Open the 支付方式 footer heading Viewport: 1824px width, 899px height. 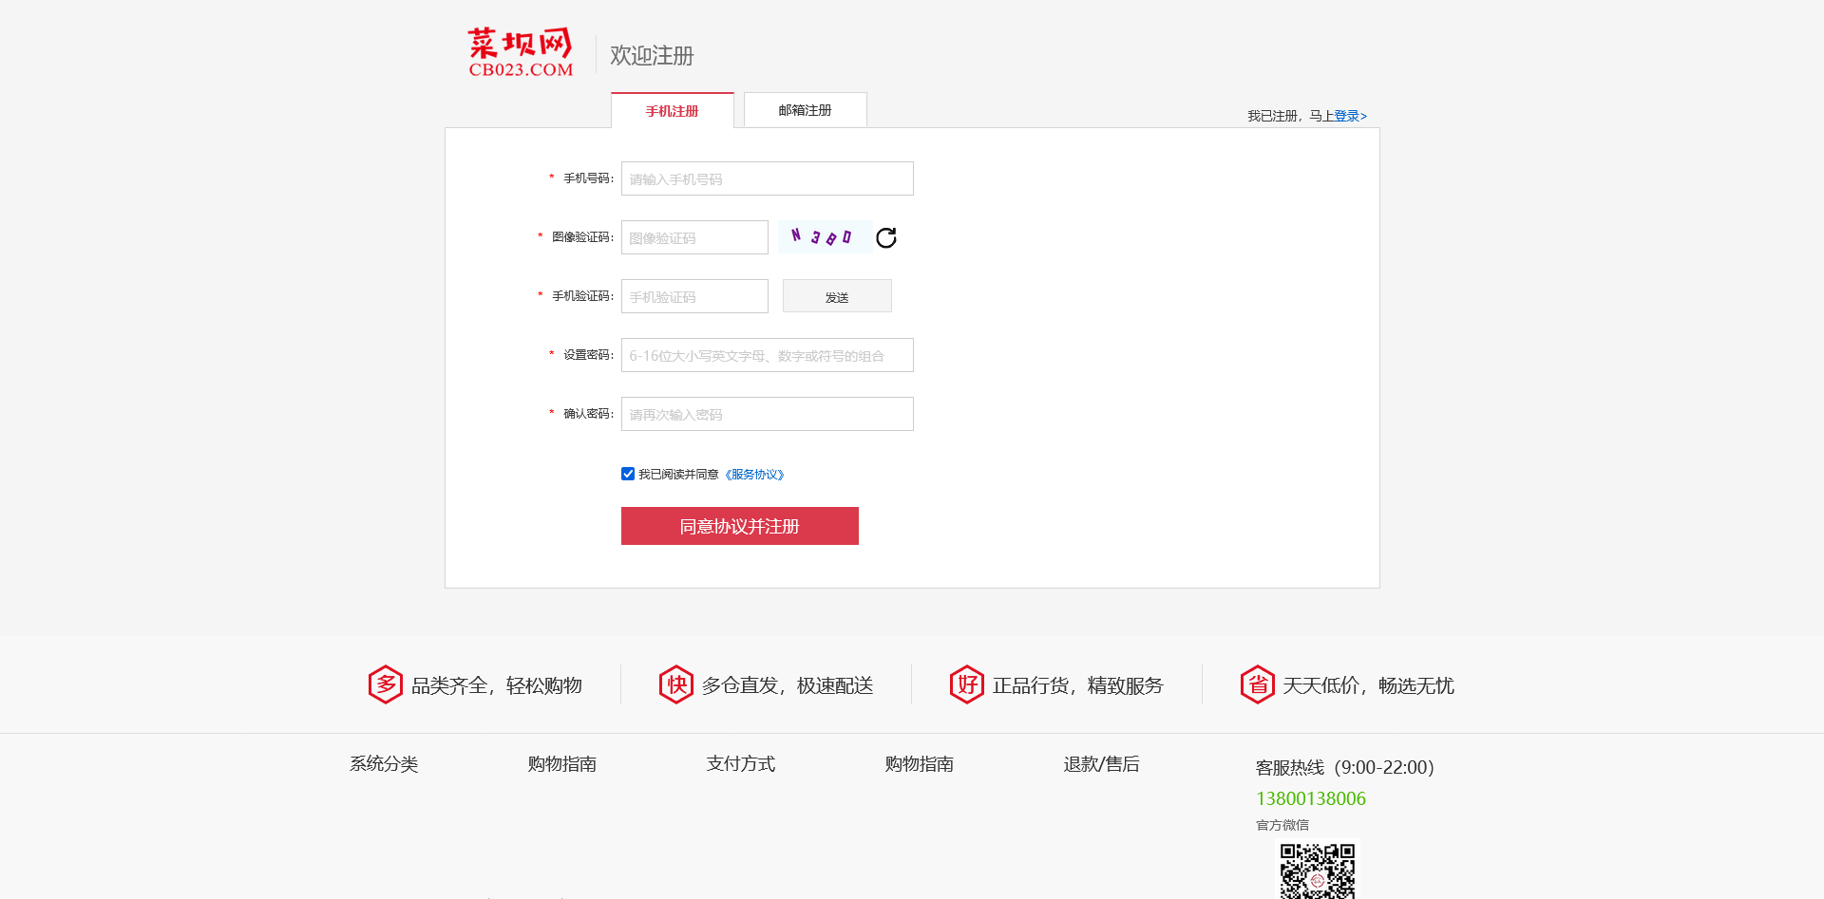pos(741,764)
